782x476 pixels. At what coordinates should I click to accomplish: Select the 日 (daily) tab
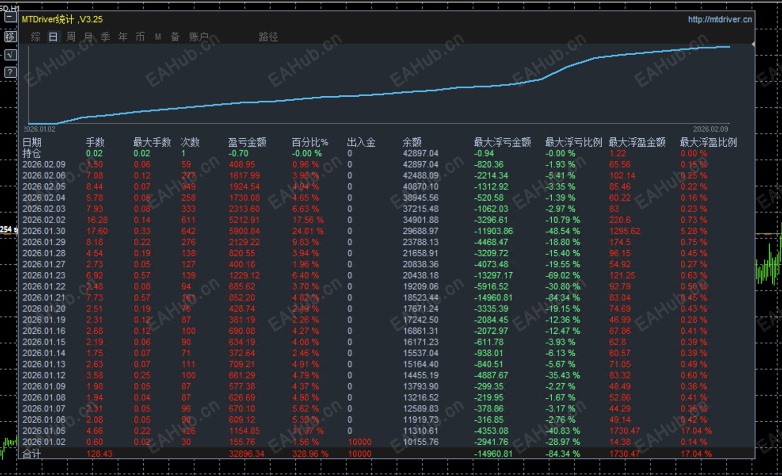(x=53, y=37)
